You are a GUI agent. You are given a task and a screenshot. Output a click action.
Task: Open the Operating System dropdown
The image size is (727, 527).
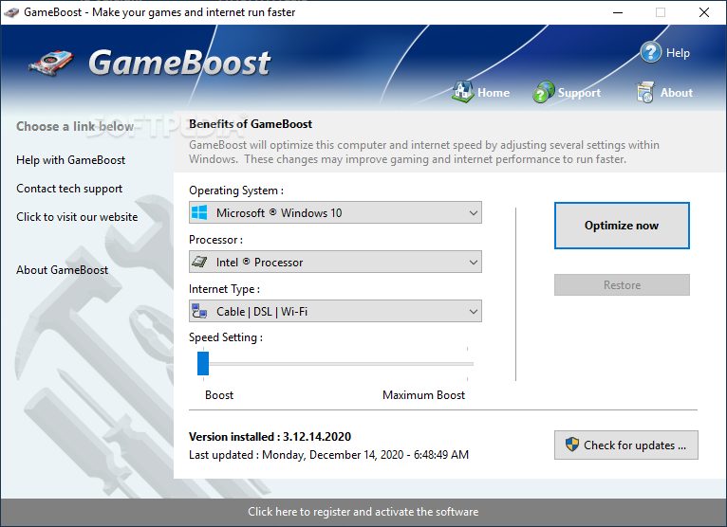335,212
